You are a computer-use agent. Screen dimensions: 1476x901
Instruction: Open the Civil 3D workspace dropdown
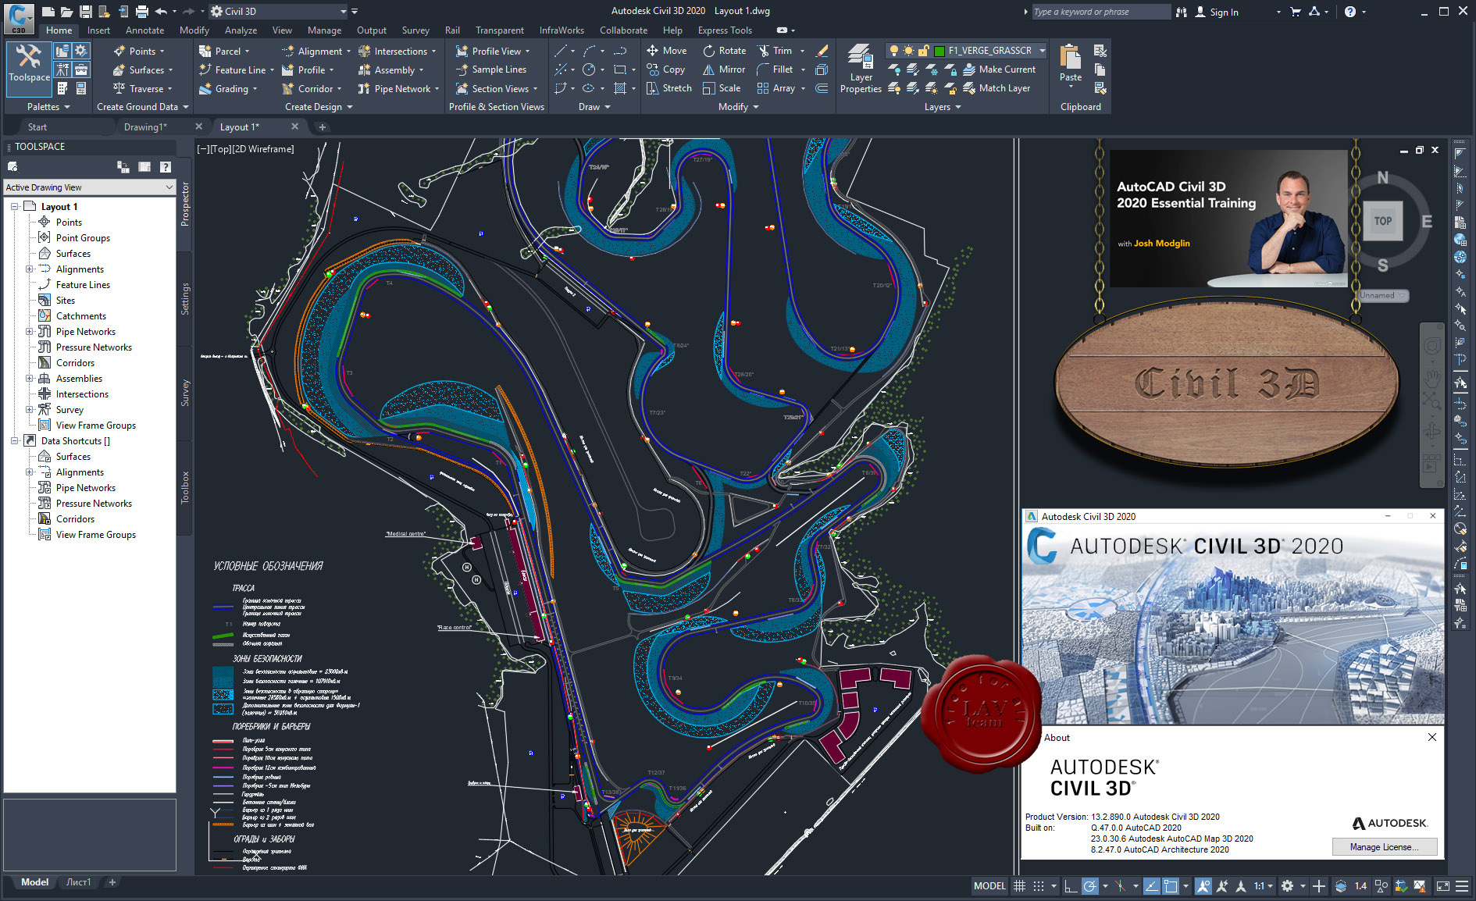pyautogui.click(x=278, y=12)
